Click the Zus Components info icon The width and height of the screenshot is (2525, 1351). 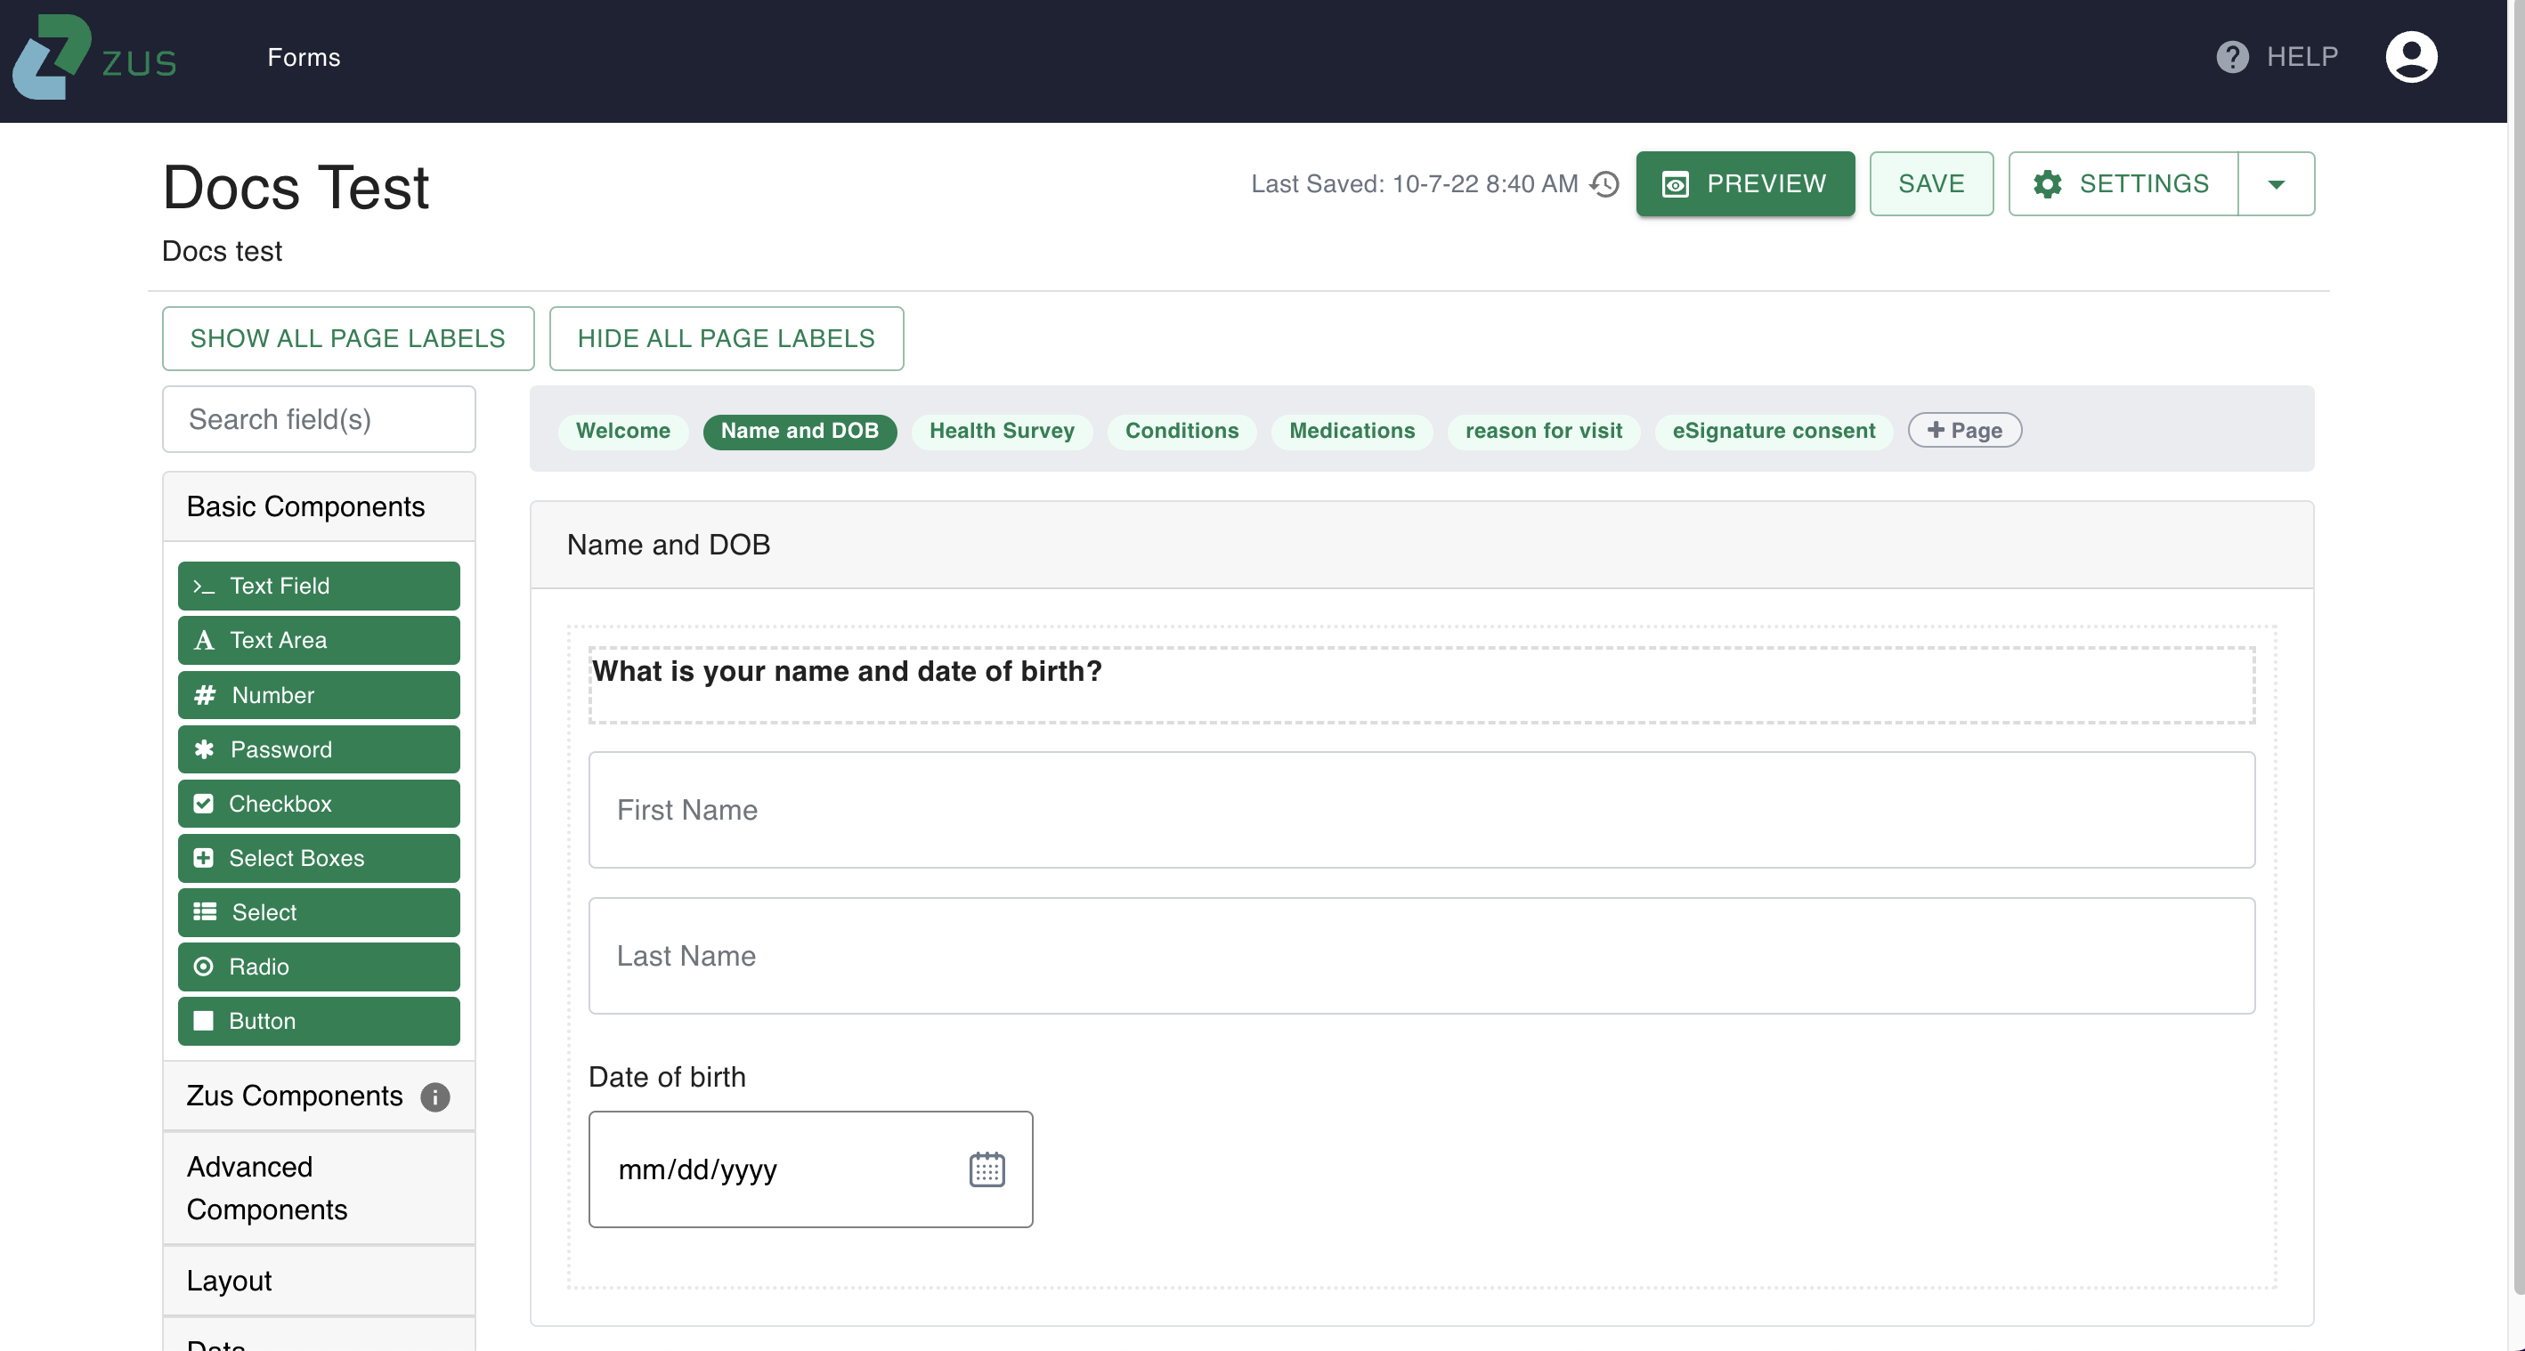(435, 1096)
